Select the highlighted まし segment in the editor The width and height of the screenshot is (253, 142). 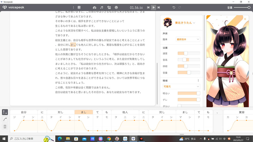pos(84,112)
